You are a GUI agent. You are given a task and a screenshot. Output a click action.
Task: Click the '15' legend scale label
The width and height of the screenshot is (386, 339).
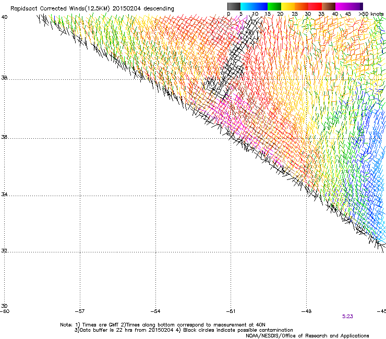268,14
